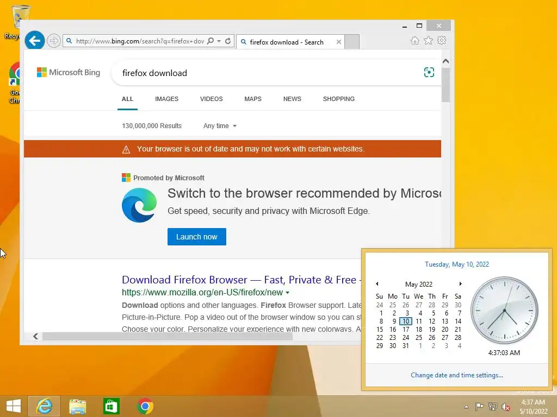Click the 130,000,000 Results text

pos(152,126)
